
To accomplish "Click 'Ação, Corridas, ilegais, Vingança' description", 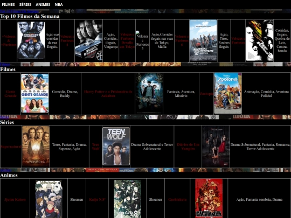I will pos(110,40).
